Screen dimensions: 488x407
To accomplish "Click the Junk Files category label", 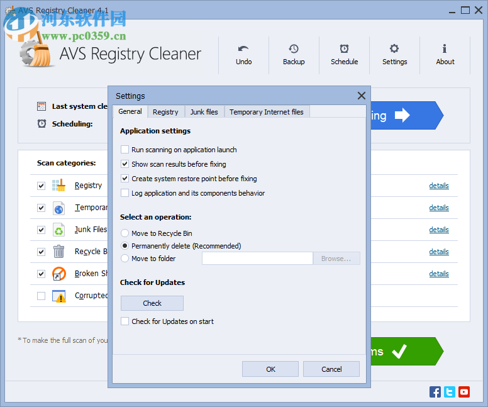I will pos(91,230).
